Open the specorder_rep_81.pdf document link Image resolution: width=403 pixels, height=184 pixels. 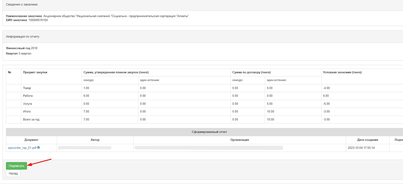pyautogui.click(x=22, y=148)
